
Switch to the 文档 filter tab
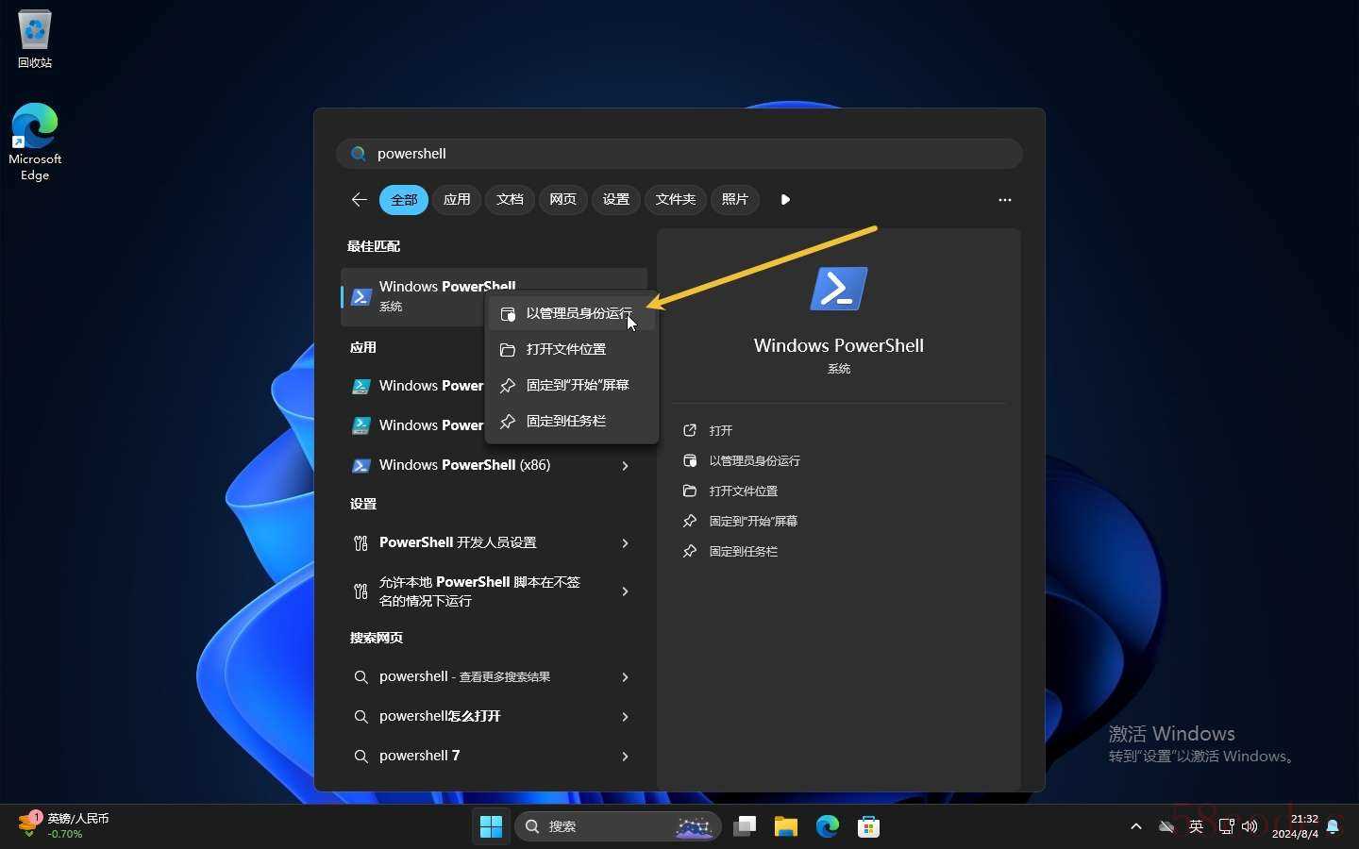[x=510, y=199]
